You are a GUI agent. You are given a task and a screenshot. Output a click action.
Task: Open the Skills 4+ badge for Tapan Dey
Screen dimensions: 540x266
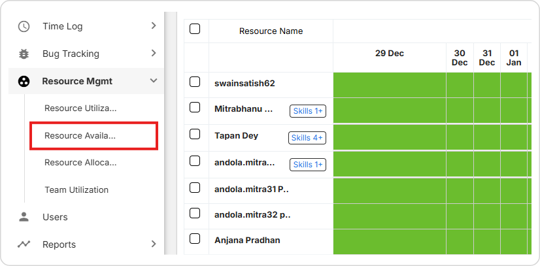click(307, 138)
